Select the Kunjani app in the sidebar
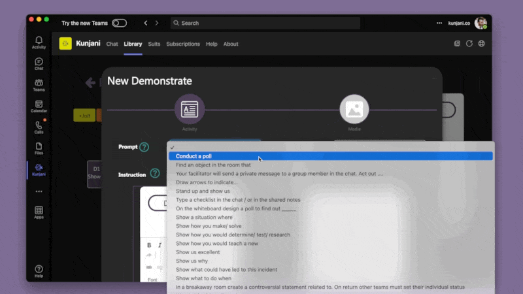The image size is (523, 294). [x=39, y=170]
